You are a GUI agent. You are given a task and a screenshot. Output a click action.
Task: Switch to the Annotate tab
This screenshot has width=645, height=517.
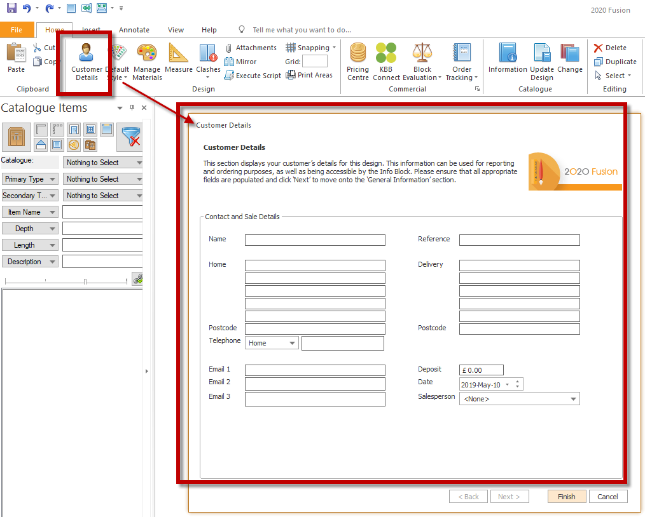134,30
